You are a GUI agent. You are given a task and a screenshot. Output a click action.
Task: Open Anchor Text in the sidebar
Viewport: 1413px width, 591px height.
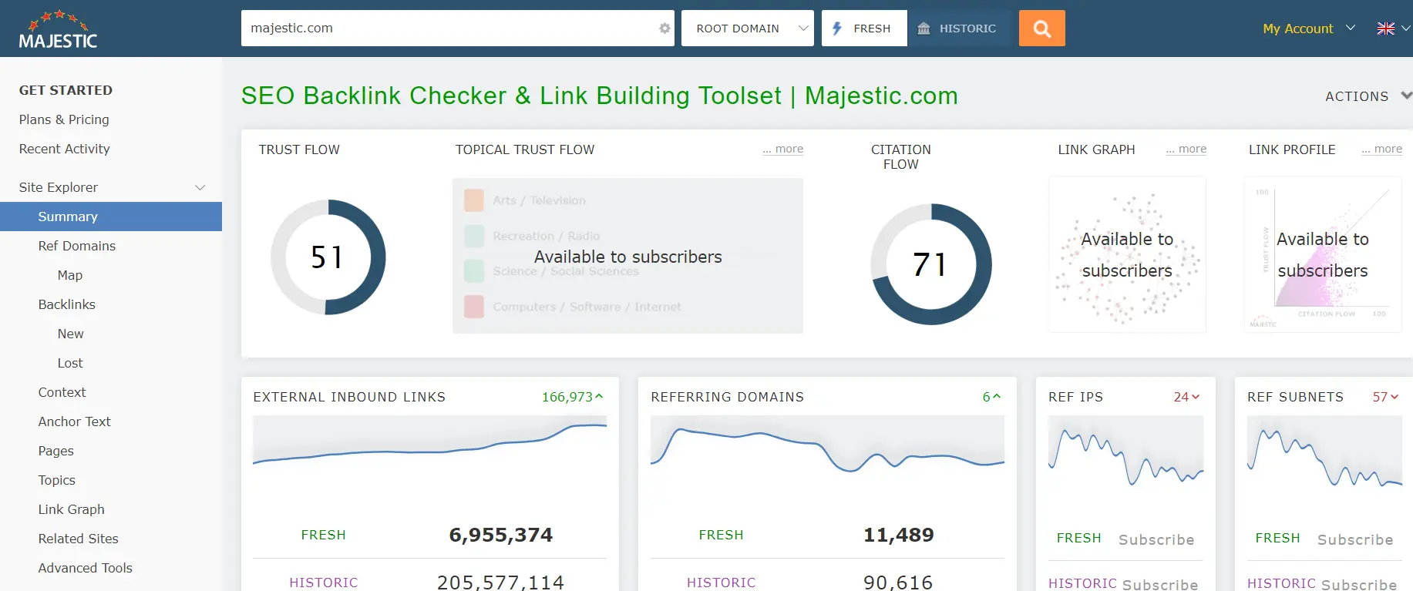coord(75,421)
